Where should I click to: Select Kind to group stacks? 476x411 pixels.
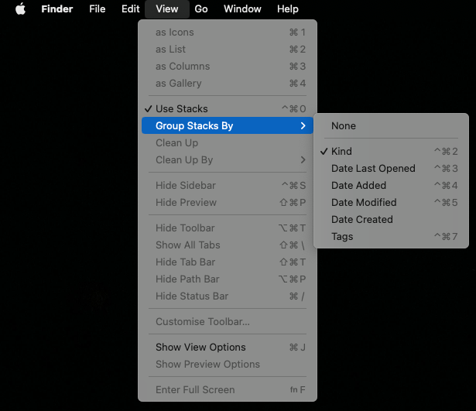pyautogui.click(x=341, y=152)
